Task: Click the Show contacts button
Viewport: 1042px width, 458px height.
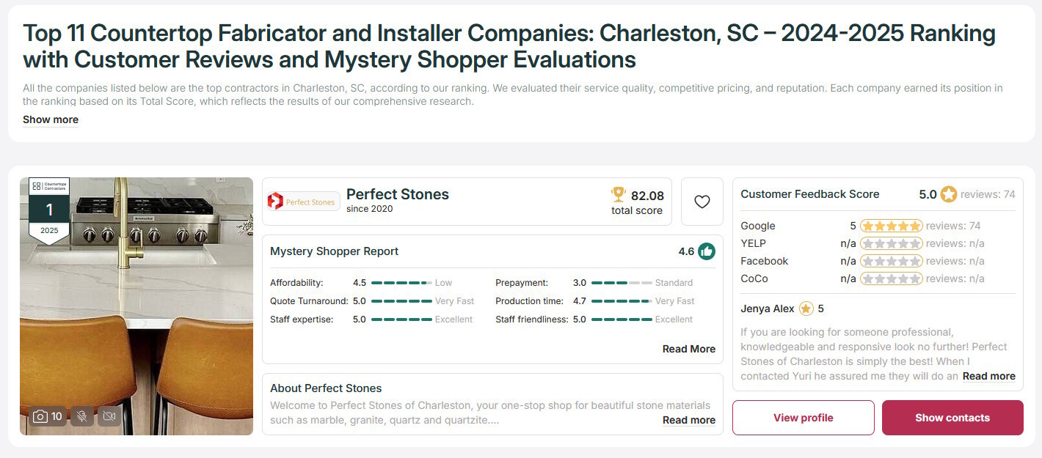Action: coord(952,418)
